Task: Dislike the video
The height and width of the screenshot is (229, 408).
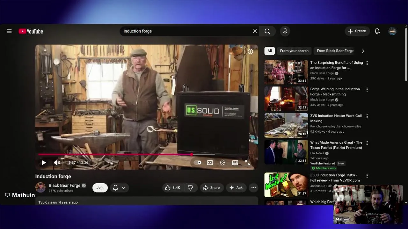Action: click(190, 188)
